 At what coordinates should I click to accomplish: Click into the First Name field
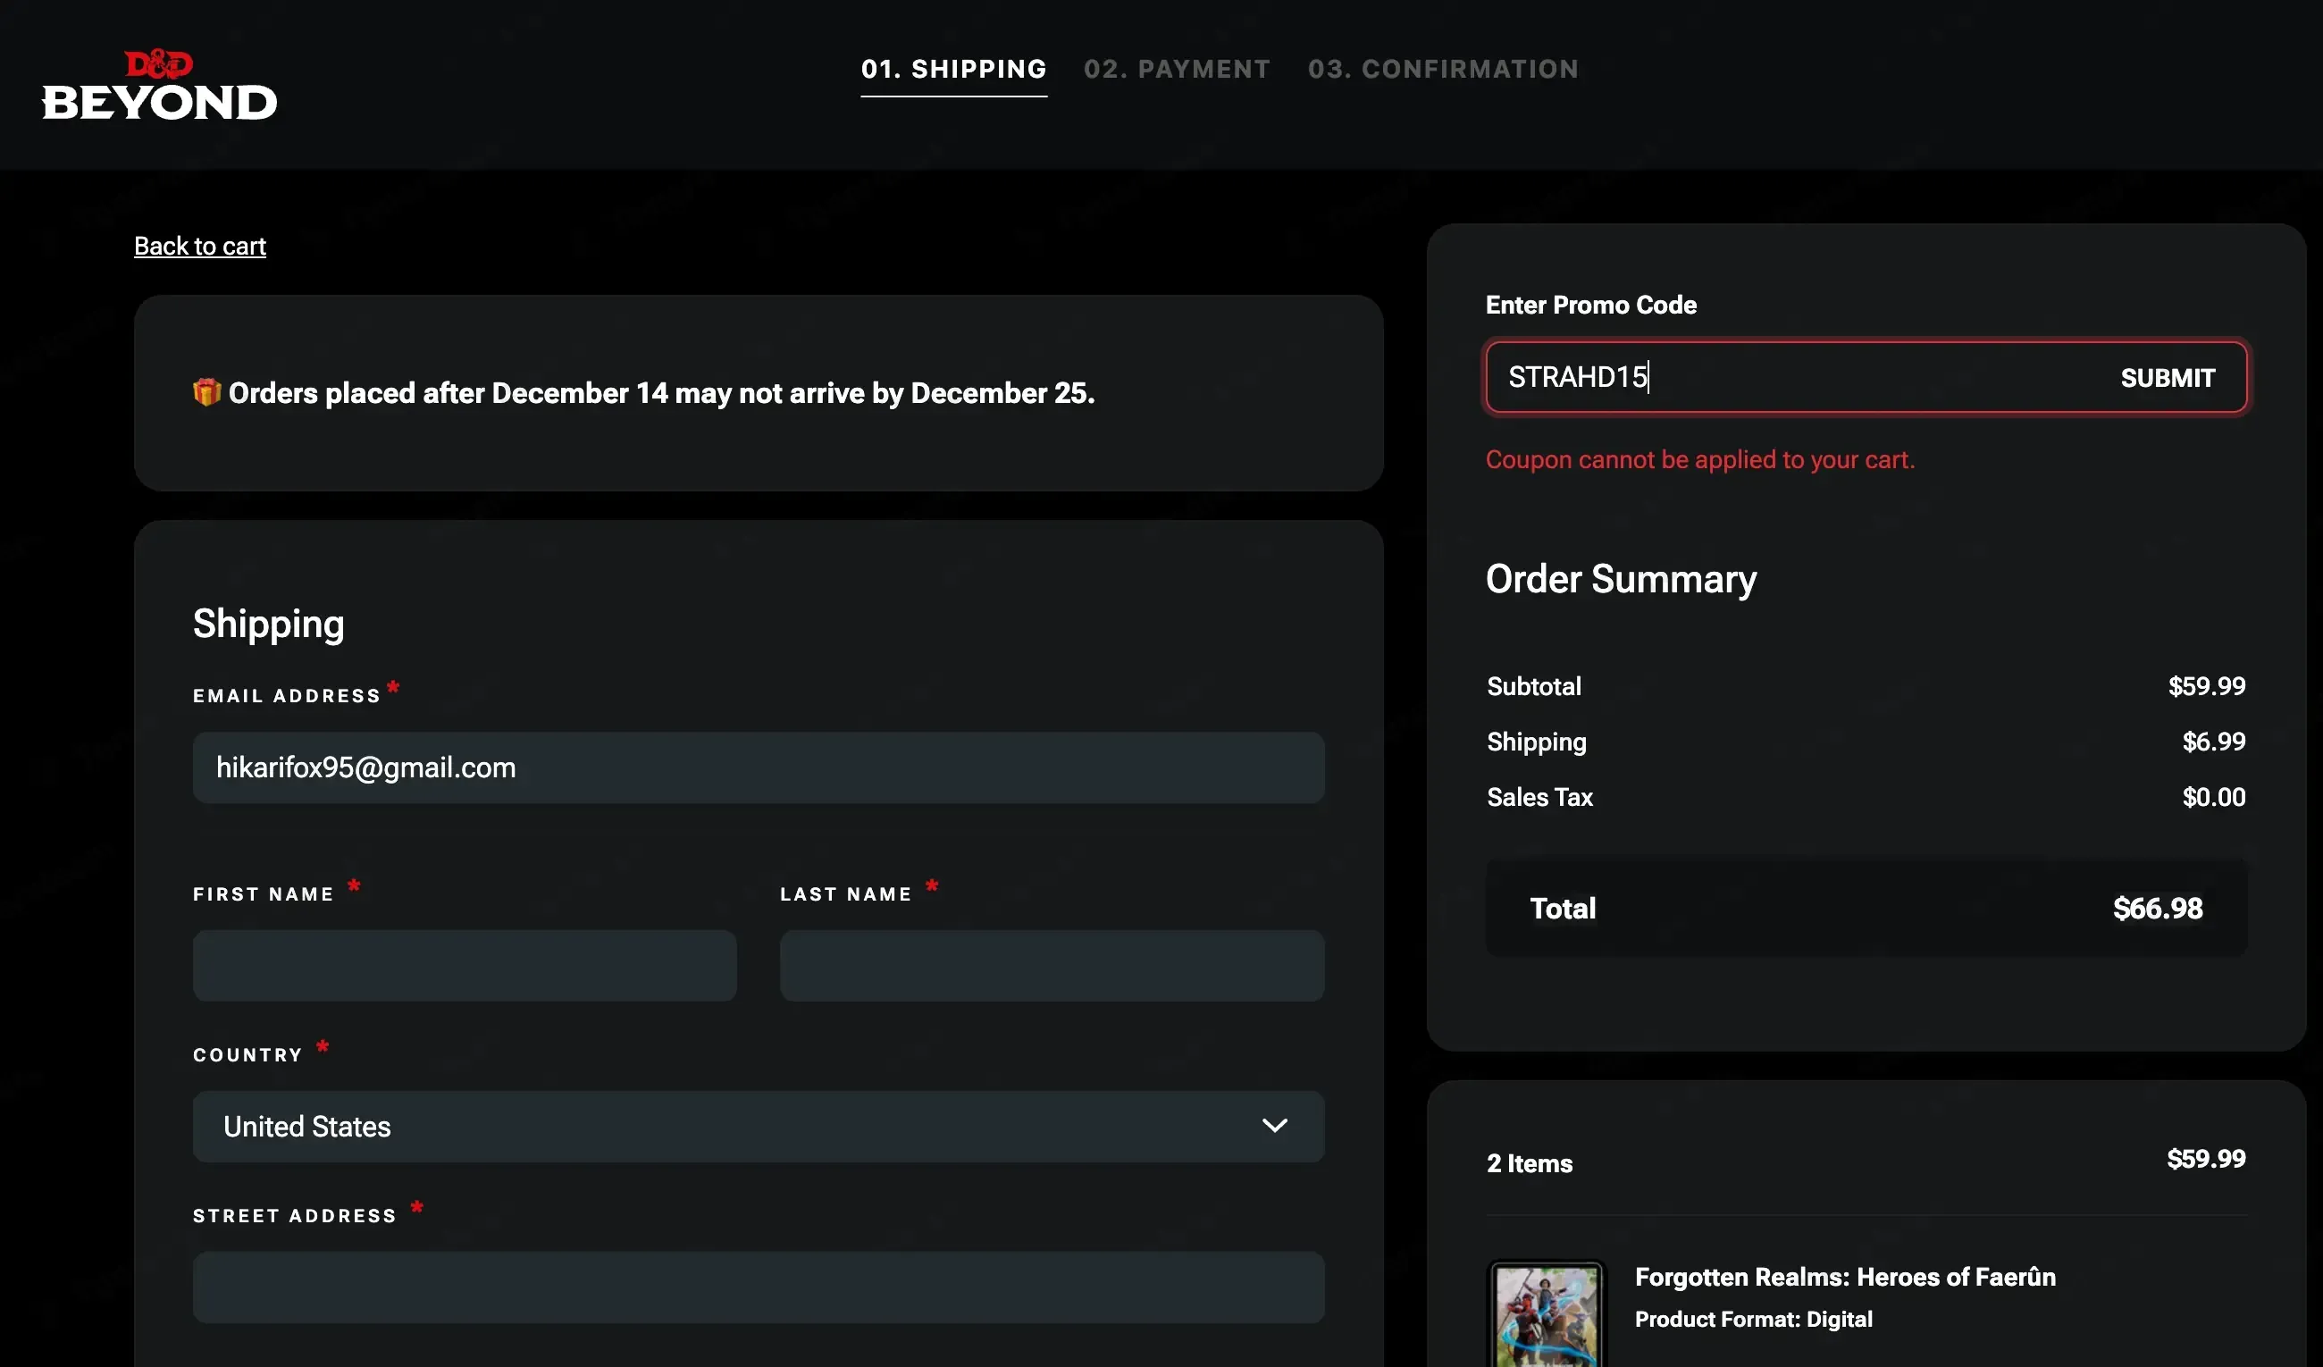coord(465,965)
